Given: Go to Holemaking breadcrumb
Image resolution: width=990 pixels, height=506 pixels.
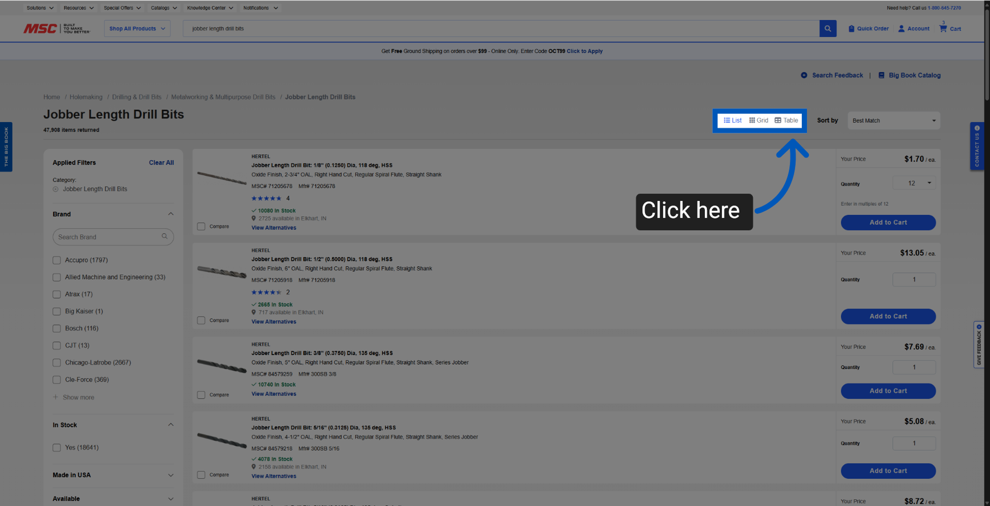Looking at the screenshot, I should tap(86, 97).
